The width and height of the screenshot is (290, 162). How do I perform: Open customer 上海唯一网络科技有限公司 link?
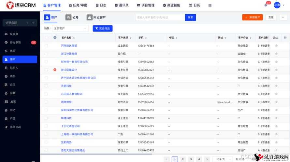click(77, 134)
